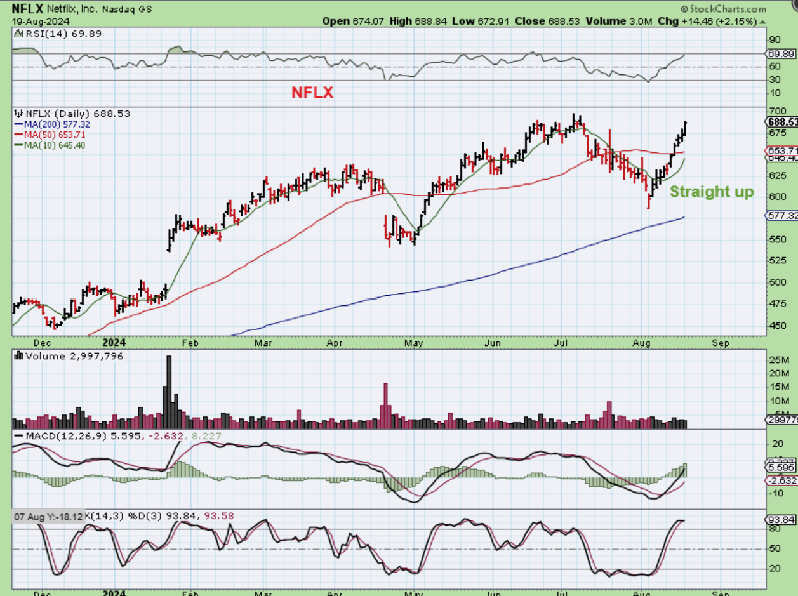Click the bold NFLX ticker in the header

[27, 9]
